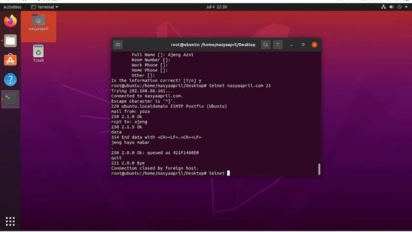412x232 pixels.
Task: Click the line 'Full Name []: Ajeng Azni'
Action: tap(163, 55)
